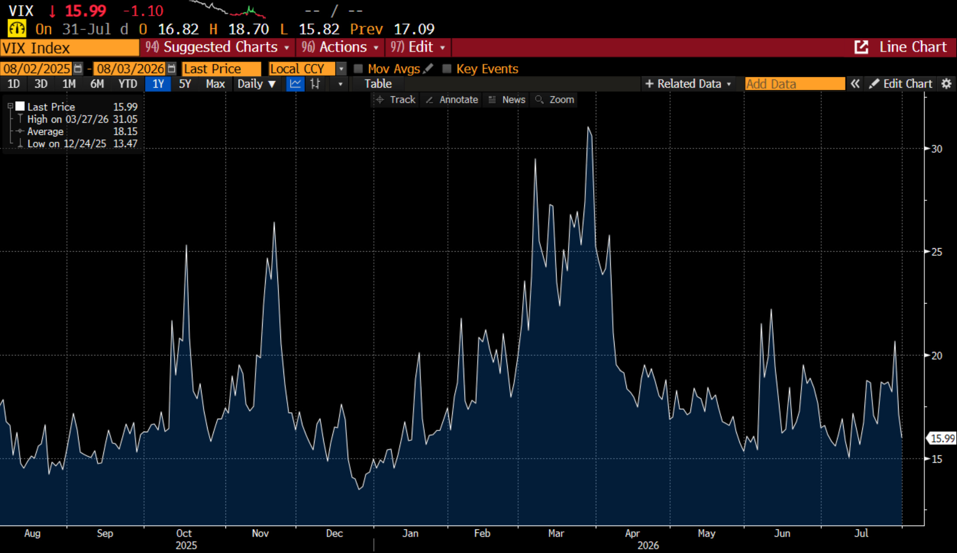Image resolution: width=957 pixels, height=553 pixels.
Task: Click the intraday sparkline thumbnail in the header
Action: 227,9
